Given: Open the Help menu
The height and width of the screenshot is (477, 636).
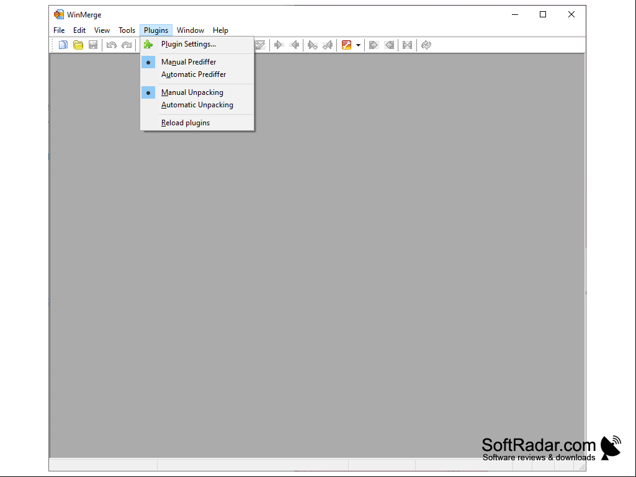Looking at the screenshot, I should tap(220, 30).
